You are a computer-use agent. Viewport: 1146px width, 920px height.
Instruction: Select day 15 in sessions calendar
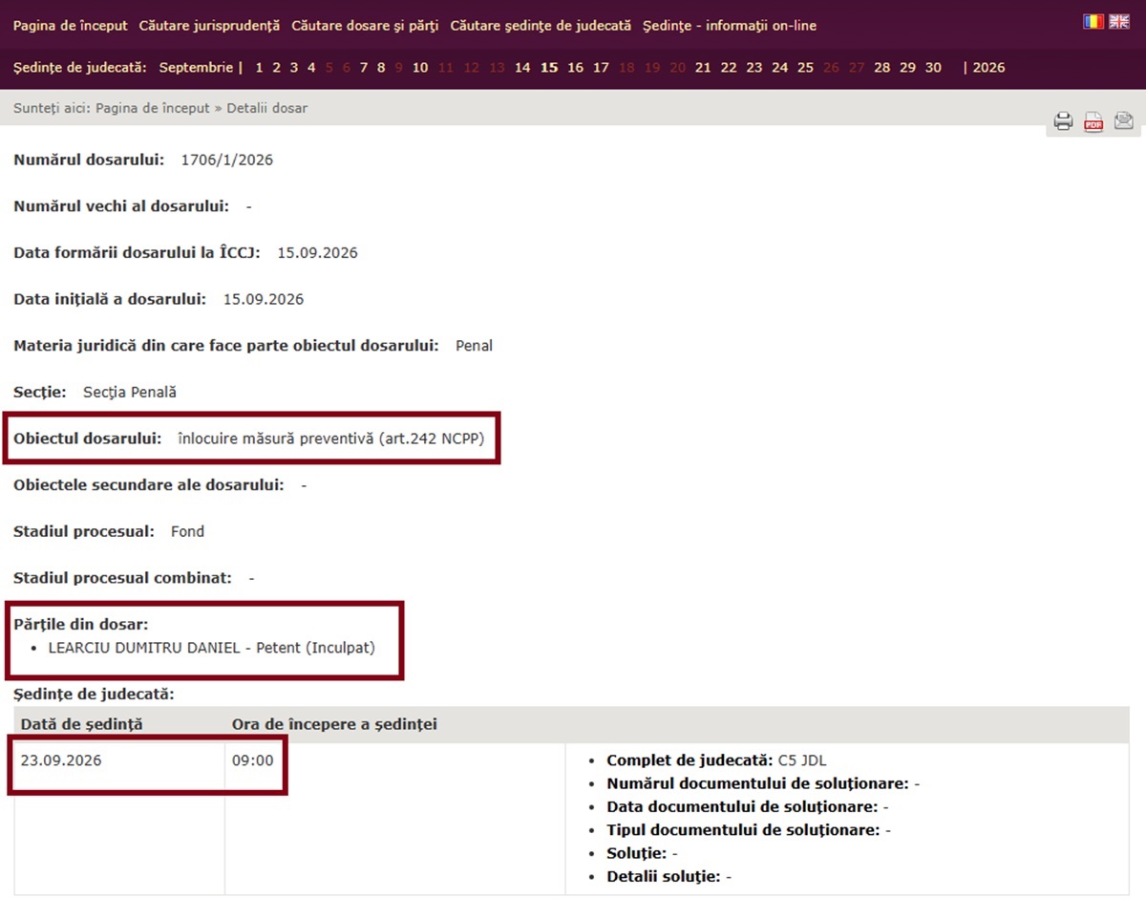point(549,68)
